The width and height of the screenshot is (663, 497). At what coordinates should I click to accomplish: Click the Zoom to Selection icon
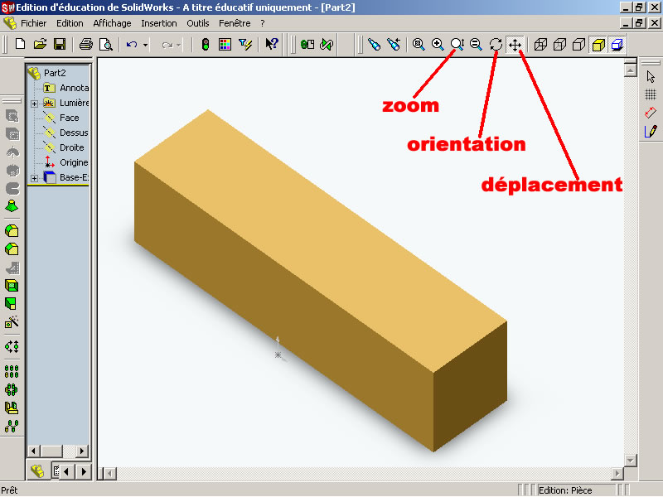pos(476,45)
